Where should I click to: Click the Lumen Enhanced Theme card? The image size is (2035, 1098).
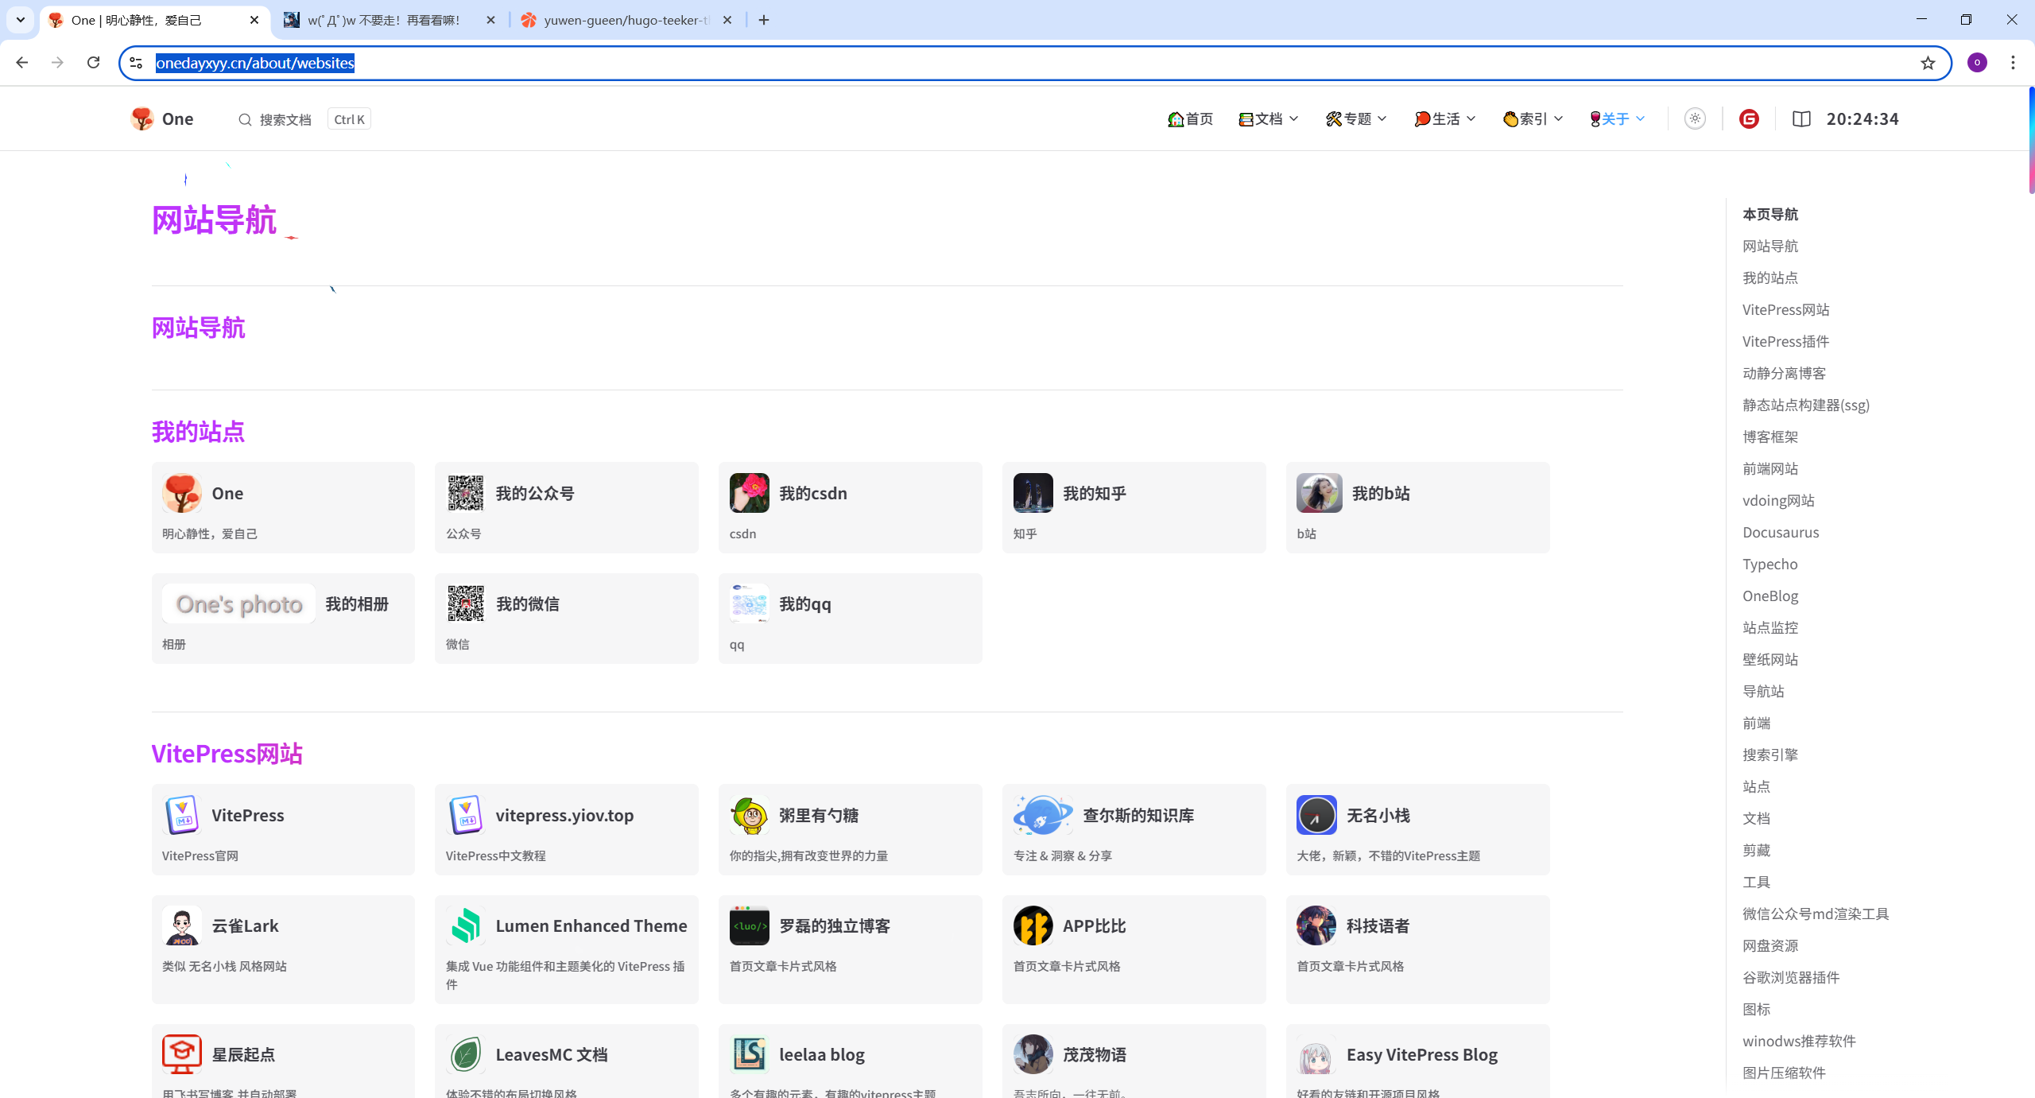(x=566, y=949)
